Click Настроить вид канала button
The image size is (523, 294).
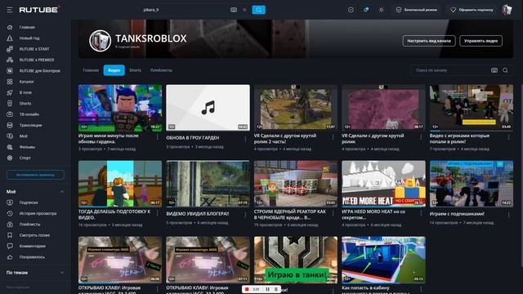click(x=429, y=41)
